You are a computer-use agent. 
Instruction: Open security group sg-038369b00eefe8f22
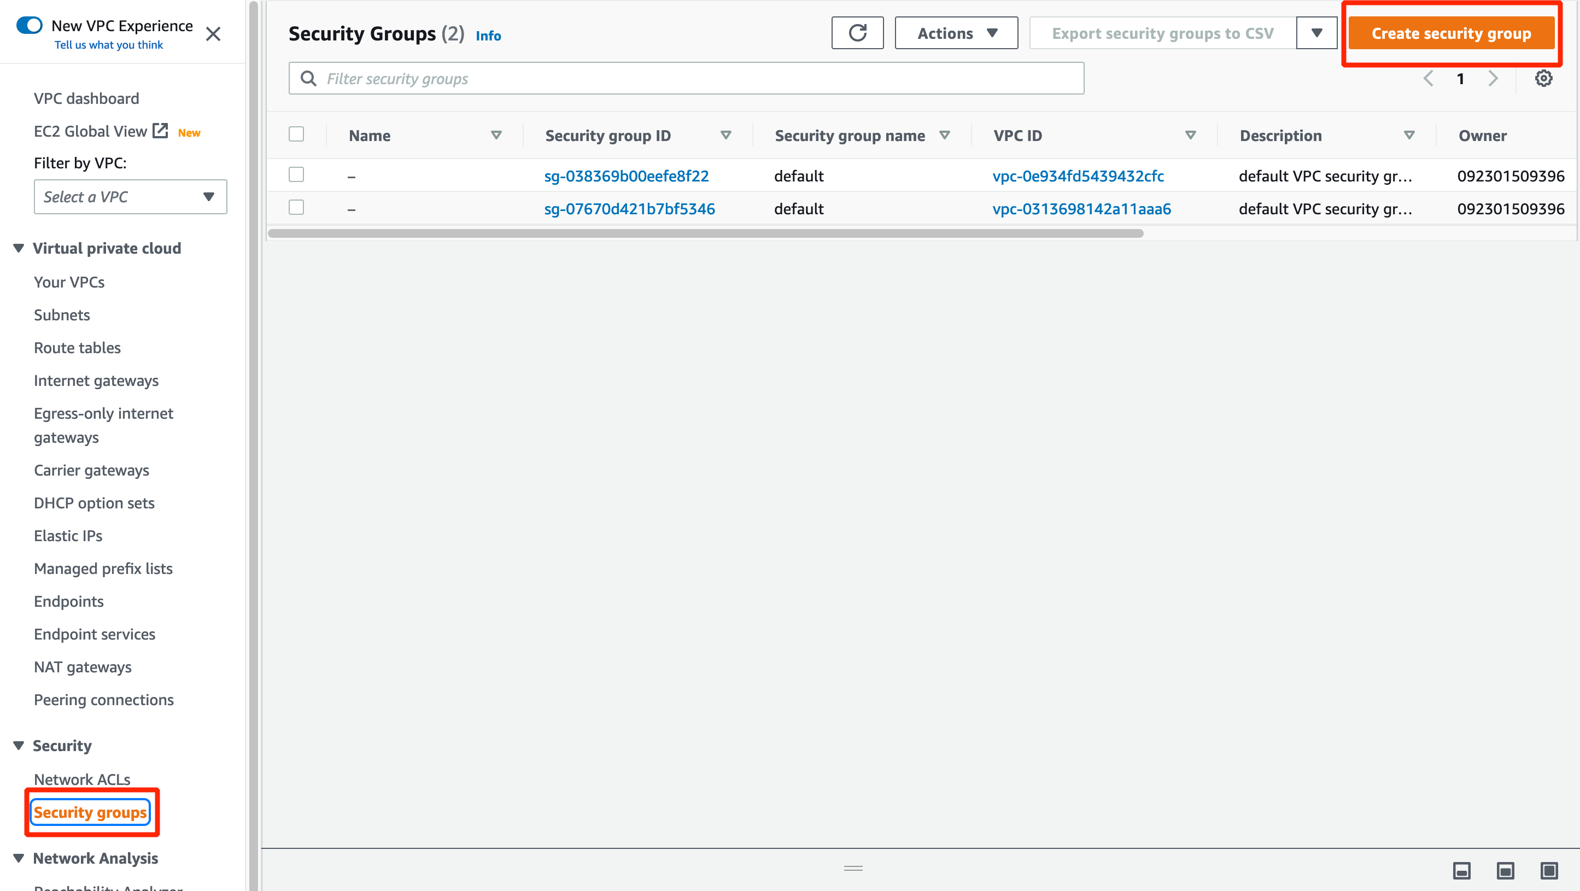[x=626, y=176]
